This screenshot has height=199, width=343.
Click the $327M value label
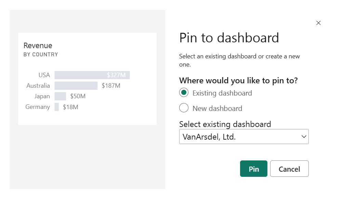point(116,75)
